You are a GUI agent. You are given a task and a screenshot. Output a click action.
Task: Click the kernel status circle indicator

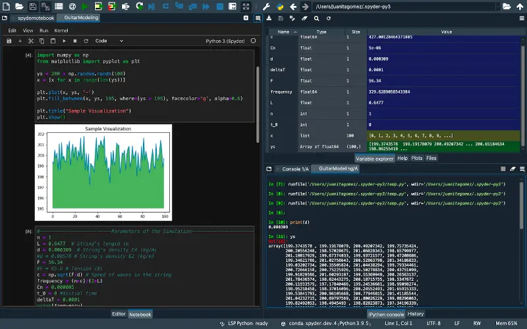(254, 41)
